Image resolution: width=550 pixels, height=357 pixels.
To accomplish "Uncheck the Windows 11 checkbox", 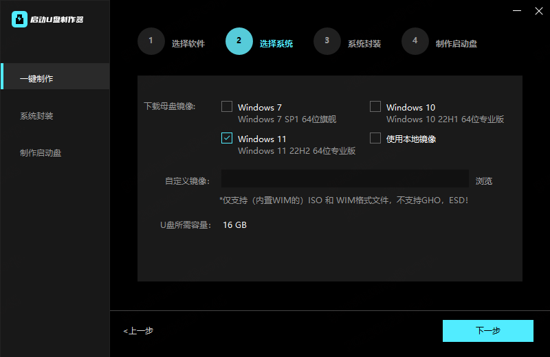I will pos(227,138).
